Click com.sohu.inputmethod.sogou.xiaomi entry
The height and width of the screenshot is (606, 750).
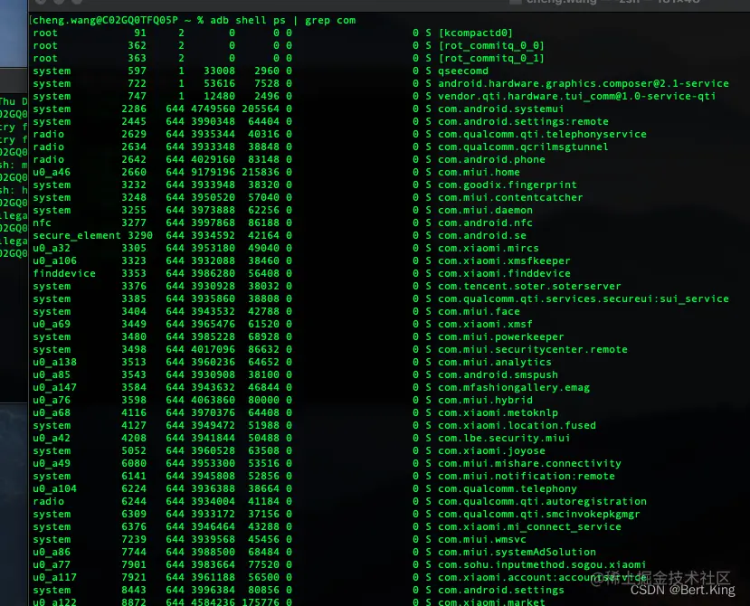[542, 565]
